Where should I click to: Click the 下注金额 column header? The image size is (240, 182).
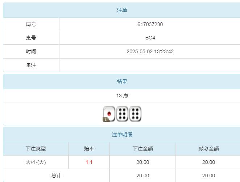tap(142, 149)
